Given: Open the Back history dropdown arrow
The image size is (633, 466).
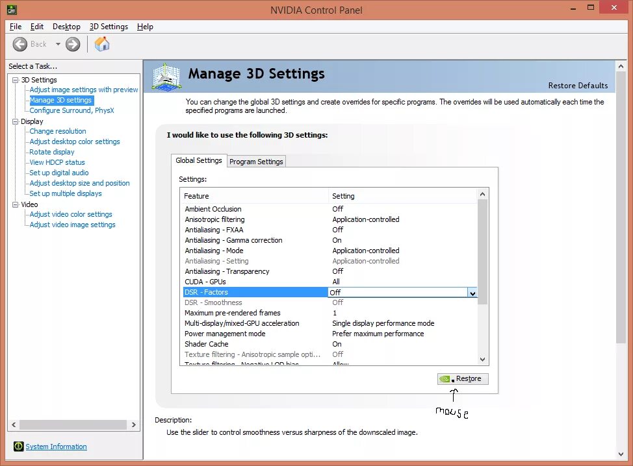Looking at the screenshot, I should pos(58,44).
